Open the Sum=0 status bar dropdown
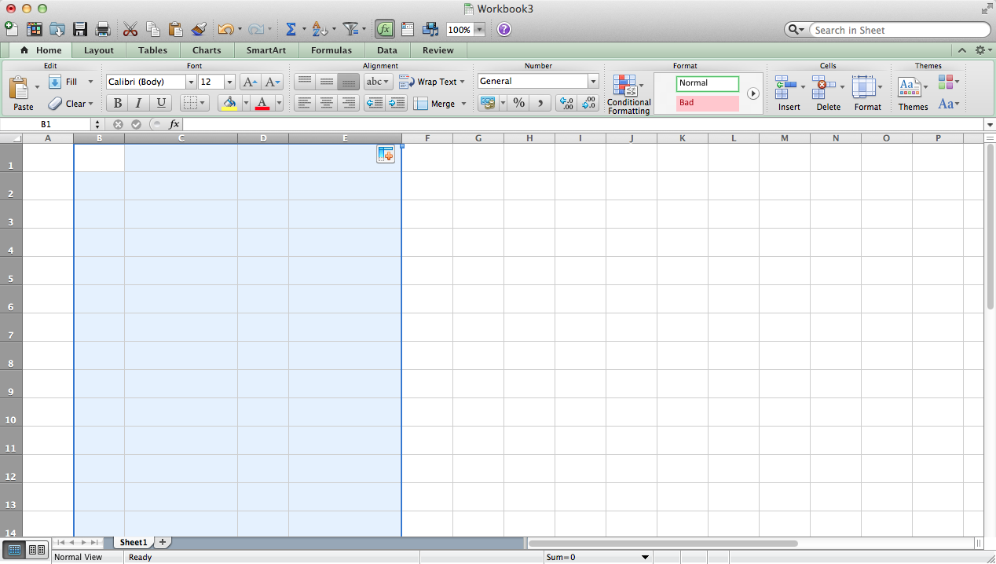 (x=646, y=557)
